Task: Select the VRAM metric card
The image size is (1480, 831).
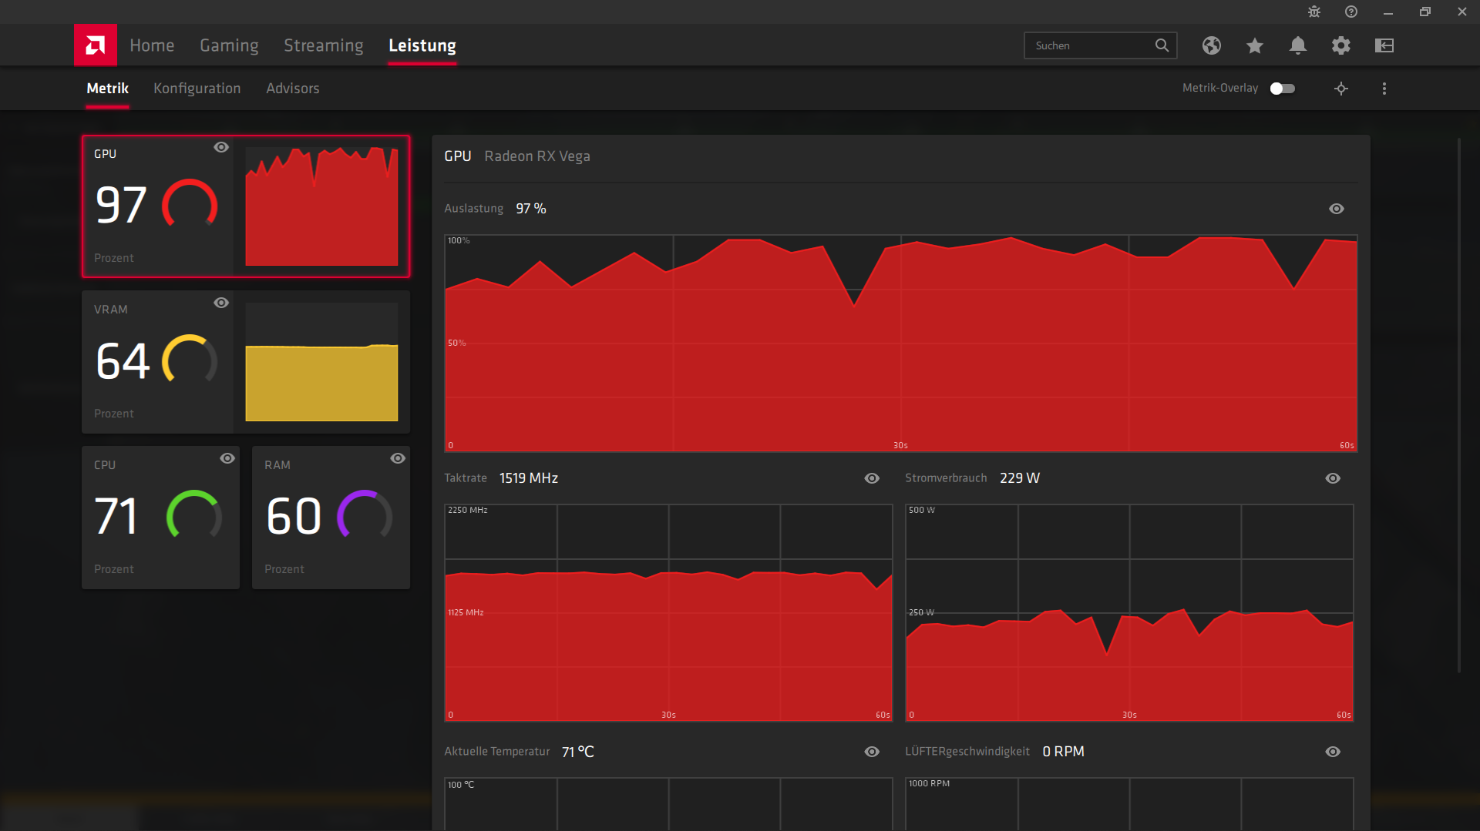Action: (246, 362)
